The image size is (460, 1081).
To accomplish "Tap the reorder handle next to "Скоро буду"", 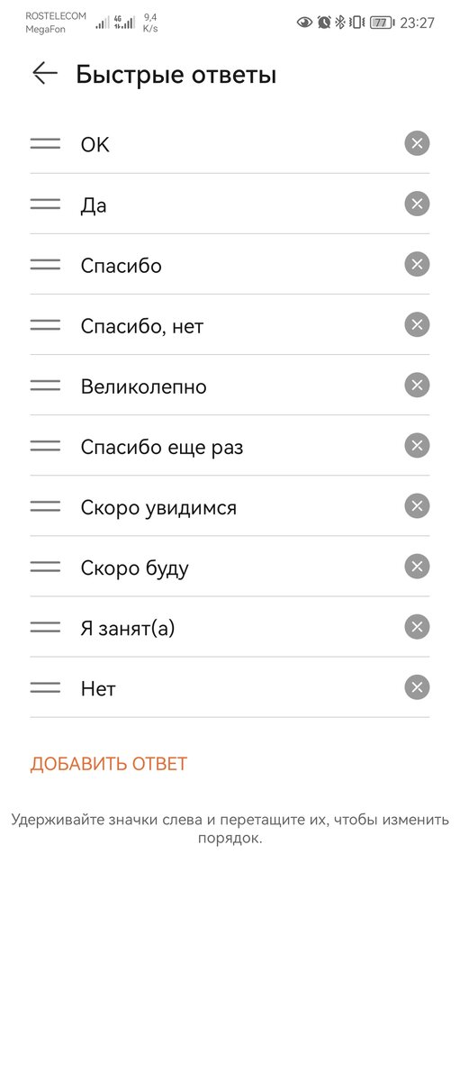I will click(x=45, y=567).
